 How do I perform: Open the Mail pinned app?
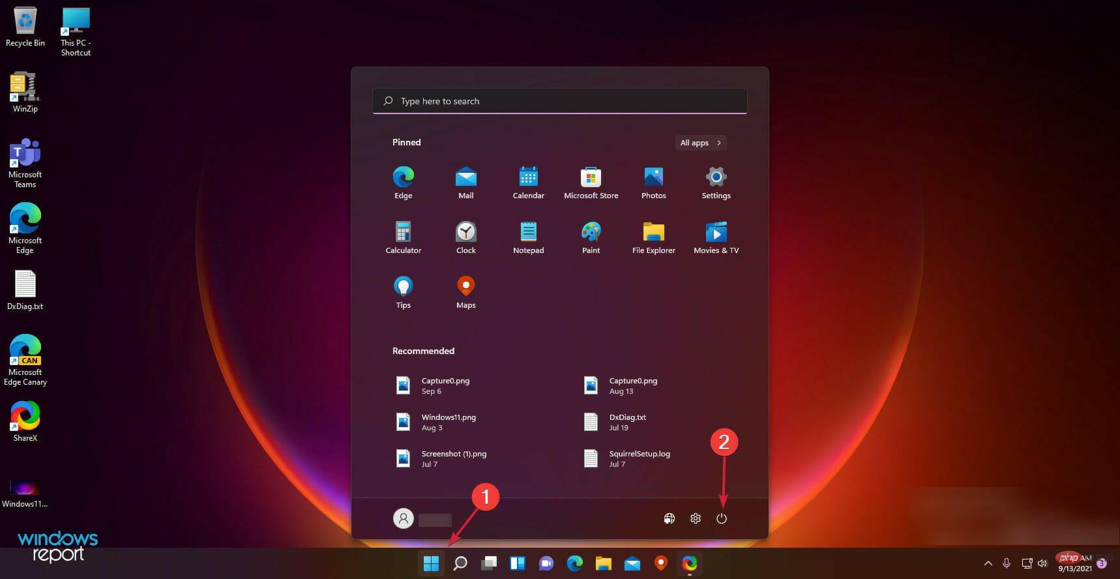[465, 183]
